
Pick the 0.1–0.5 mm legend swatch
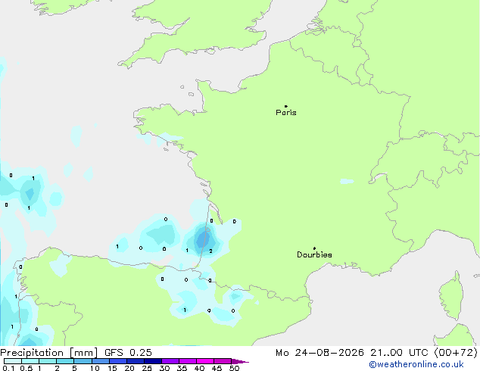(13, 361)
